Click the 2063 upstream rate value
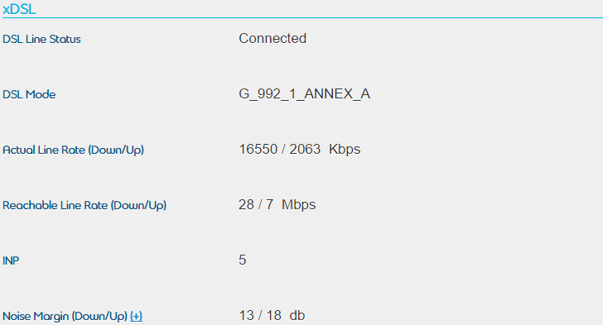 click(305, 149)
